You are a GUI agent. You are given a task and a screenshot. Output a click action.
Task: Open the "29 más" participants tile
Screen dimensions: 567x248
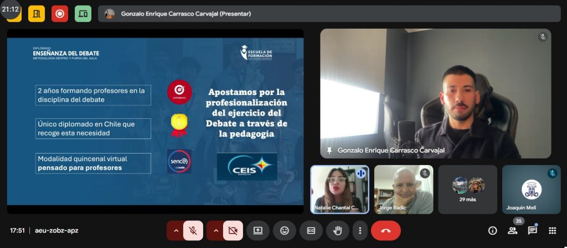(x=468, y=189)
